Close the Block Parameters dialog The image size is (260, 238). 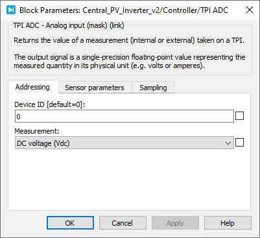(x=250, y=10)
